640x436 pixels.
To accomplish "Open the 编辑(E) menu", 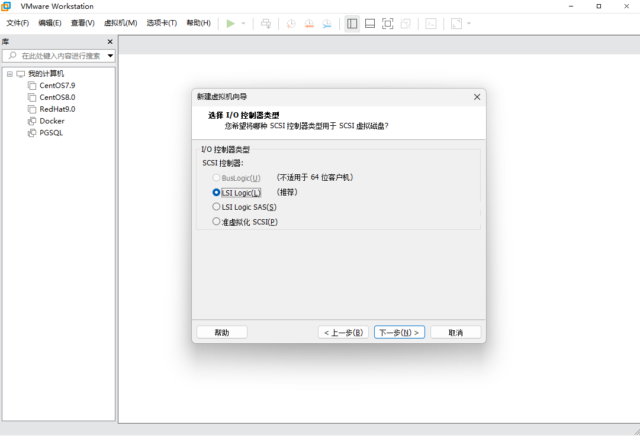I will [50, 23].
